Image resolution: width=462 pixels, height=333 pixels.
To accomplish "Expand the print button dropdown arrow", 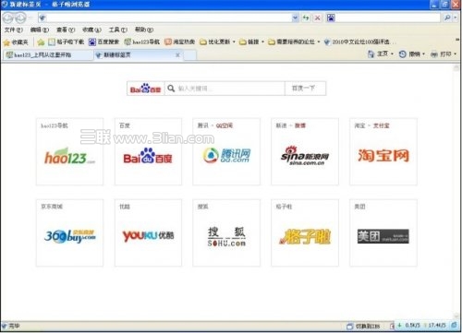I will coord(456,54).
